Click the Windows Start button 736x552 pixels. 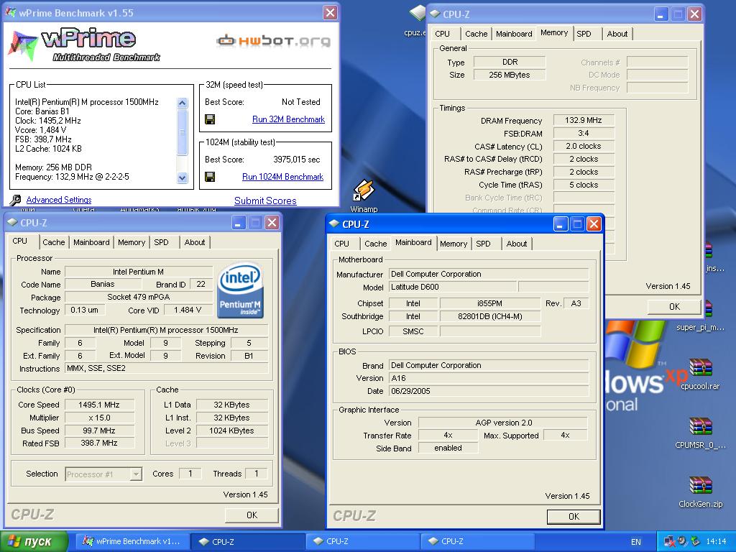(33, 542)
